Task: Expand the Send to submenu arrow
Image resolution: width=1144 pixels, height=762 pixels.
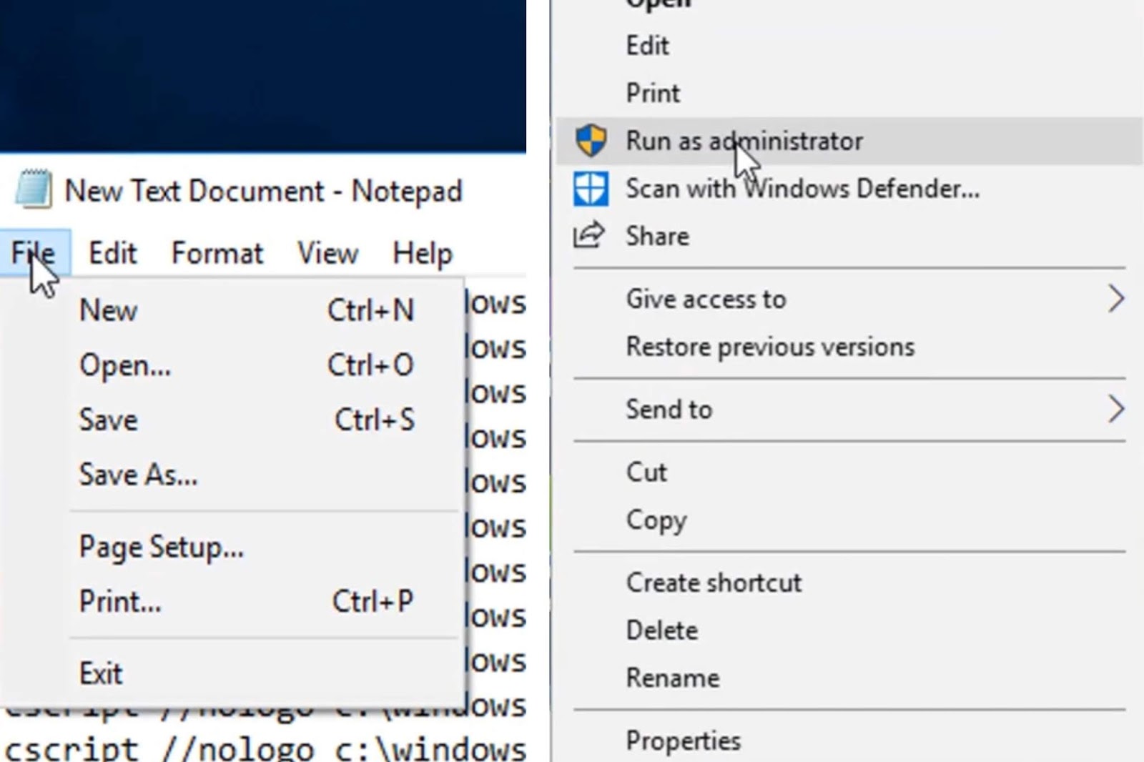Action: point(1116,410)
